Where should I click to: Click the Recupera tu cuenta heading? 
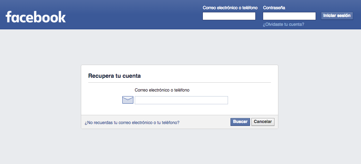[115, 76]
